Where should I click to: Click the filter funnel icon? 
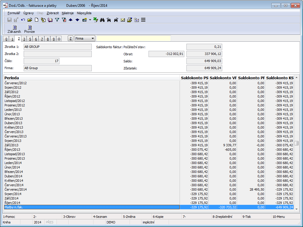coord(57,20)
